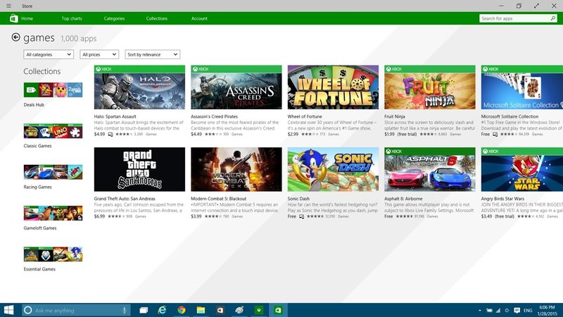563x317 pixels.
Task: Open the Windows Start button
Action: coord(8,310)
